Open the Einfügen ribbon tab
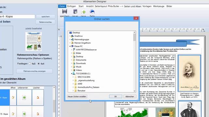The height and width of the screenshot is (117, 209). click(72, 6)
